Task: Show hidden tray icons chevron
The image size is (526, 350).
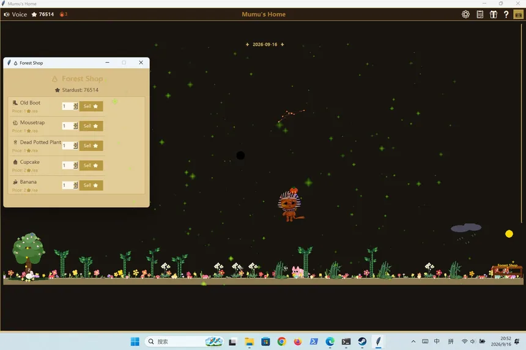Action: pyautogui.click(x=413, y=341)
